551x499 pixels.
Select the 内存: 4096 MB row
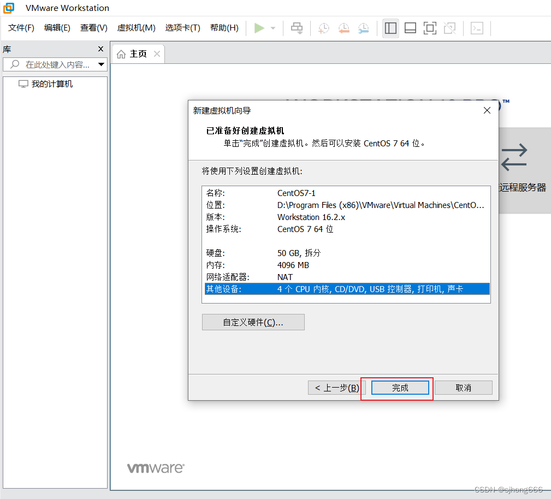pos(347,265)
